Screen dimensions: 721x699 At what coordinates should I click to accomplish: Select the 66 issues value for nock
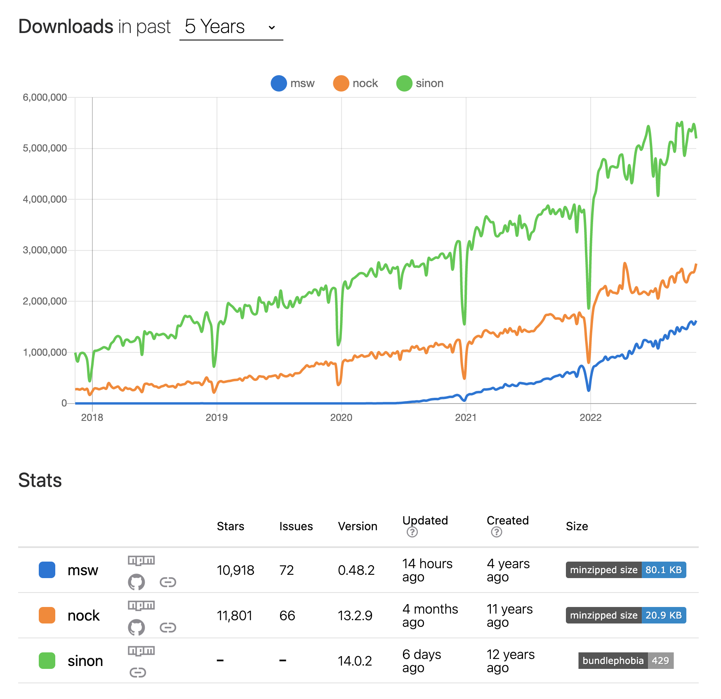(x=287, y=616)
